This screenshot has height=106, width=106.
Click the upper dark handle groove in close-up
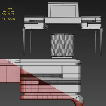pyautogui.click(x=41, y=76)
